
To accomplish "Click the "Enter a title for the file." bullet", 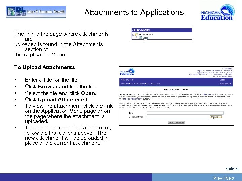I will (52, 80).
